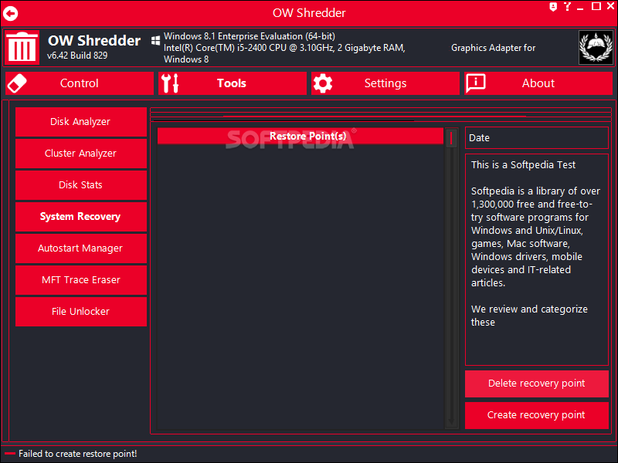
Task: Click the description text box with Softpedia text
Action: coord(536,260)
